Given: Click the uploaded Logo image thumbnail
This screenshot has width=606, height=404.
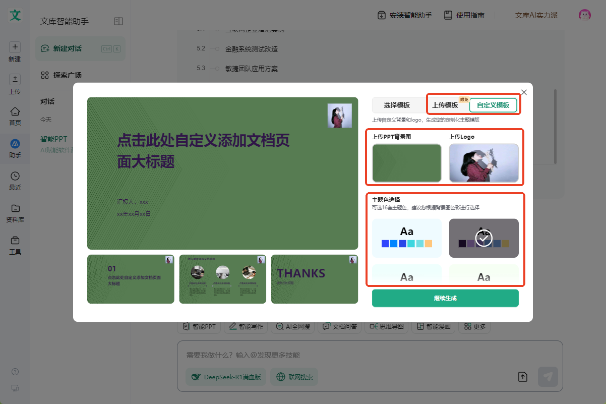Looking at the screenshot, I should (483, 163).
